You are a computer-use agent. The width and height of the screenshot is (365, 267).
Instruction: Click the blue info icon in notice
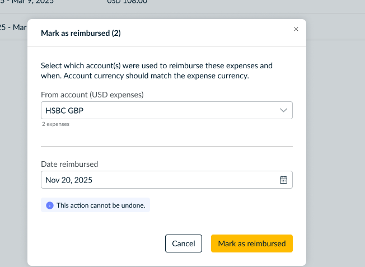(49, 205)
